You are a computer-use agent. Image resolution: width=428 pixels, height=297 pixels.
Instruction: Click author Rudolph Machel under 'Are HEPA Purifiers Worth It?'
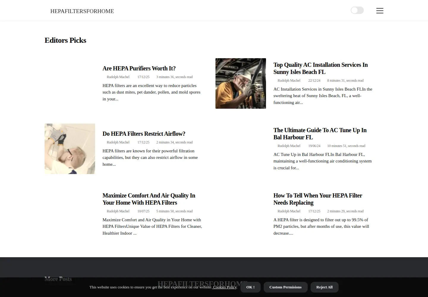(x=118, y=77)
